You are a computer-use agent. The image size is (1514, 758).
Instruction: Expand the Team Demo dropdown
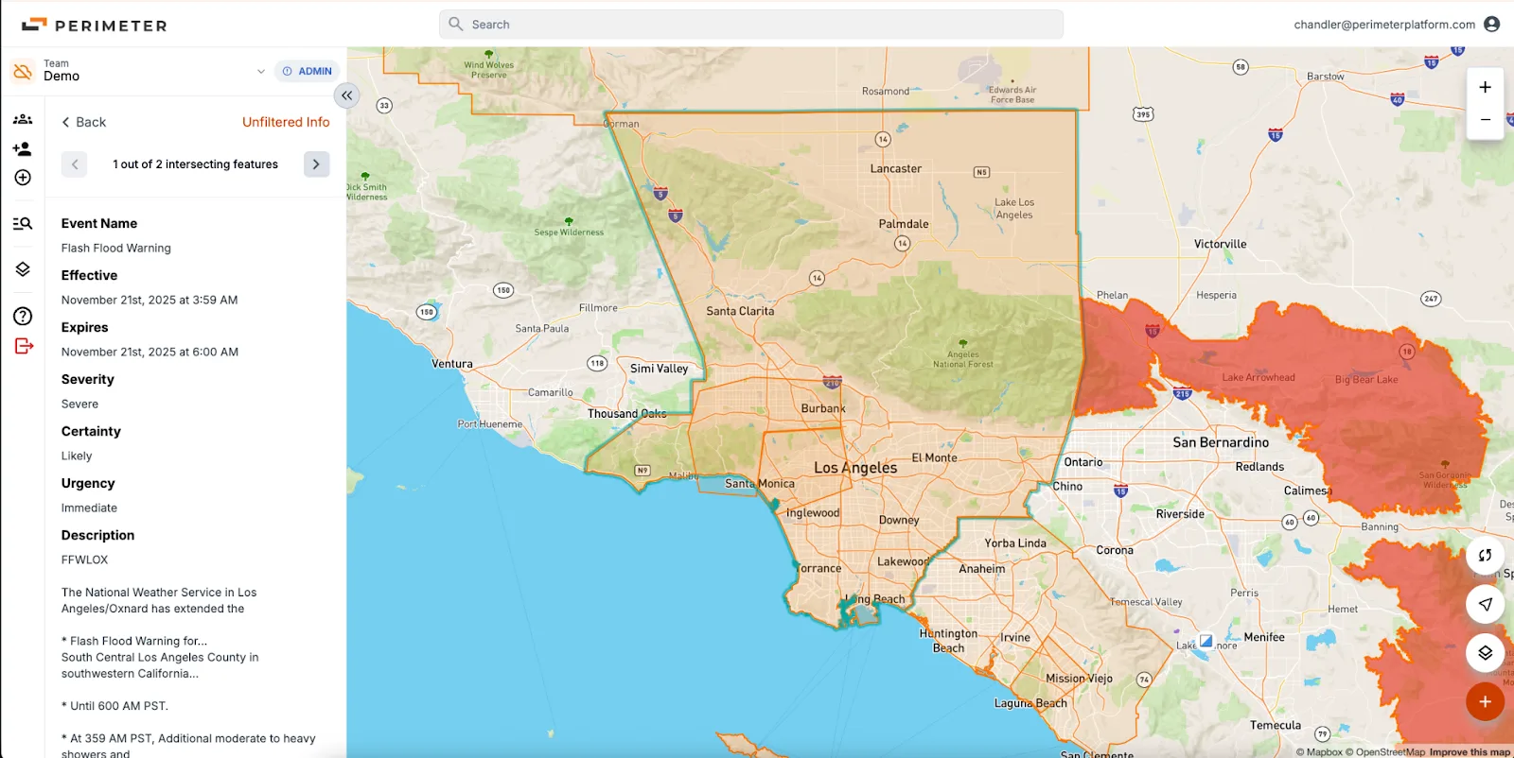[x=260, y=71]
